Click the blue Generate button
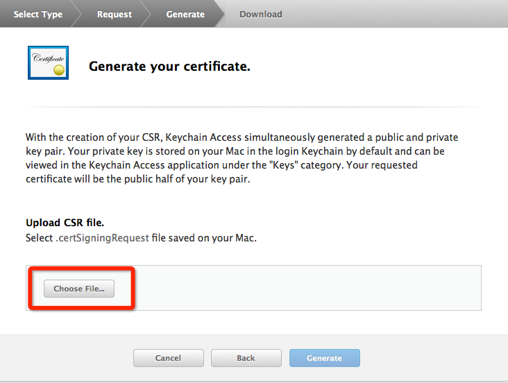The image size is (508, 383). [x=324, y=358]
